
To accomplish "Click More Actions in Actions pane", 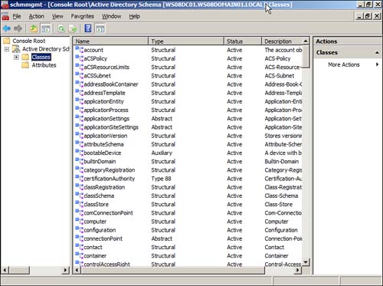I will [x=344, y=64].
